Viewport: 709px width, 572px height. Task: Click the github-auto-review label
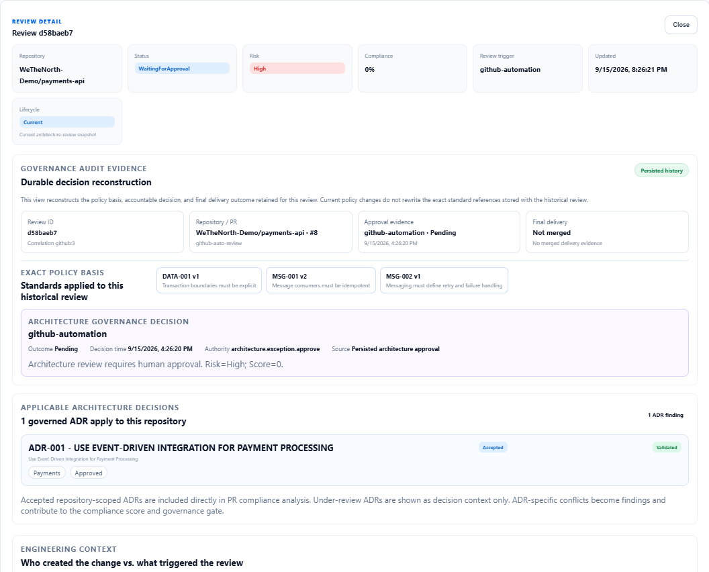[x=219, y=243]
